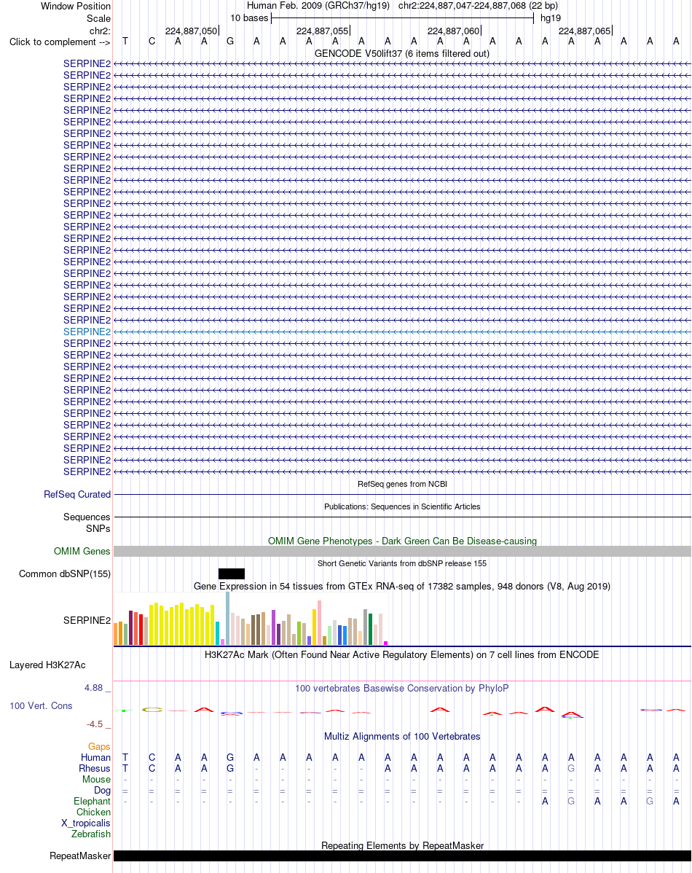692x873 pixels.
Task: Open the 100 Vert. Cons label
Action: click(41, 706)
